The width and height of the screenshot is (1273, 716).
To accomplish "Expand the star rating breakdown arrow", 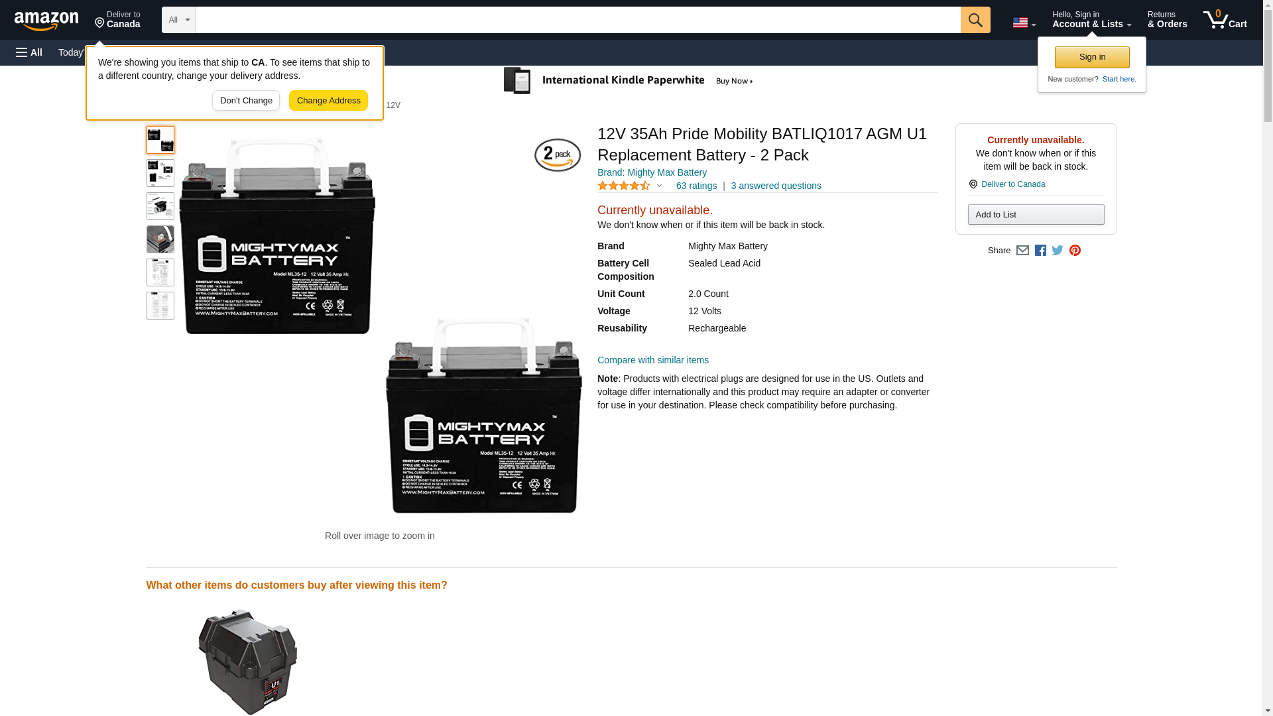I will coord(658,186).
